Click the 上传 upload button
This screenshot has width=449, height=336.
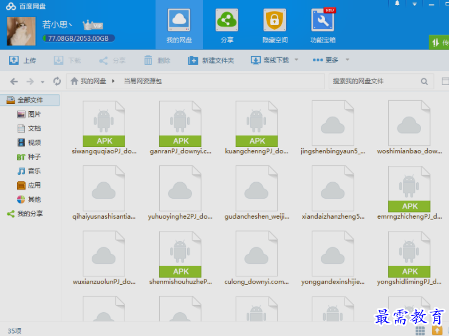pos(22,60)
